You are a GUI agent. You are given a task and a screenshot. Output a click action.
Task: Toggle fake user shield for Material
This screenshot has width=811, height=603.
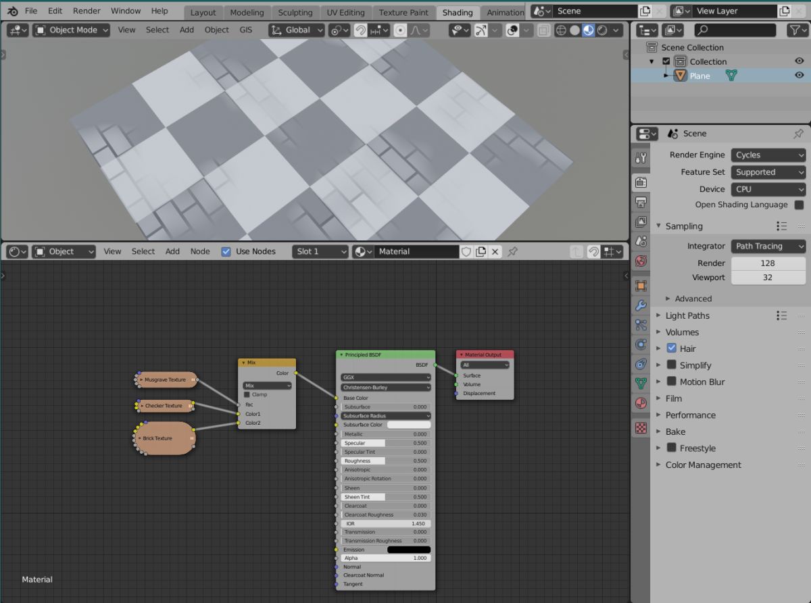466,251
